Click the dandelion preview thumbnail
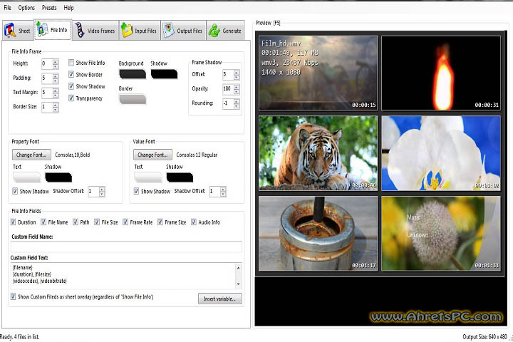 click(441, 234)
